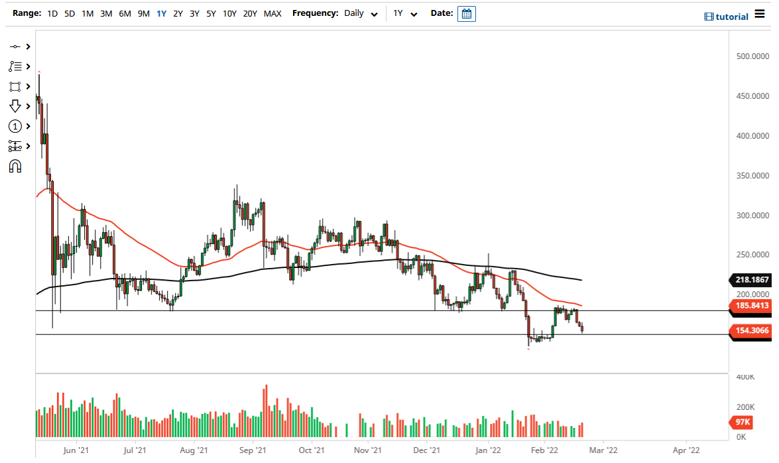779x463 pixels.
Task: Set range to 10Y
Action: pos(229,13)
